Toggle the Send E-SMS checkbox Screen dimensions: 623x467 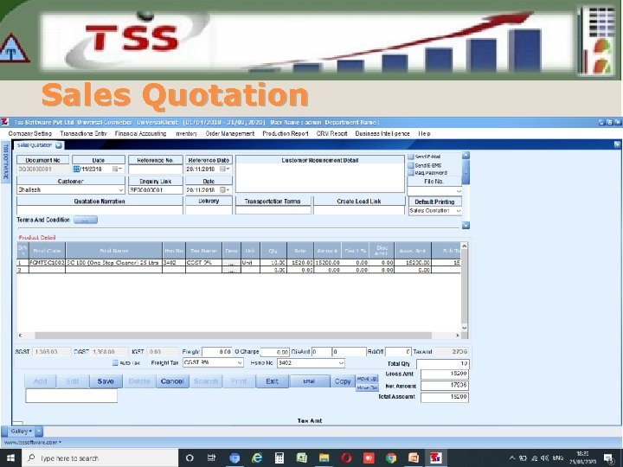tap(411, 165)
